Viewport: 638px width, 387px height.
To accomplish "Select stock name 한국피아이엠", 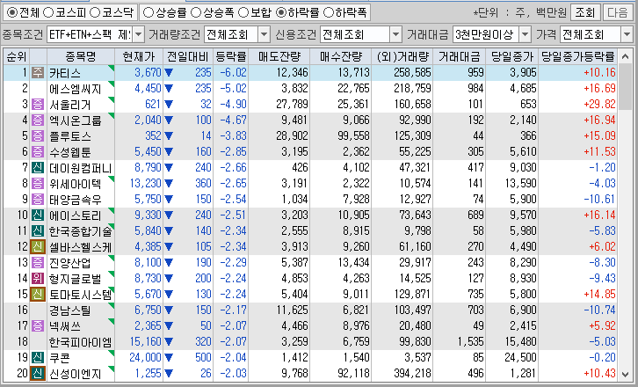I will tap(80, 342).
